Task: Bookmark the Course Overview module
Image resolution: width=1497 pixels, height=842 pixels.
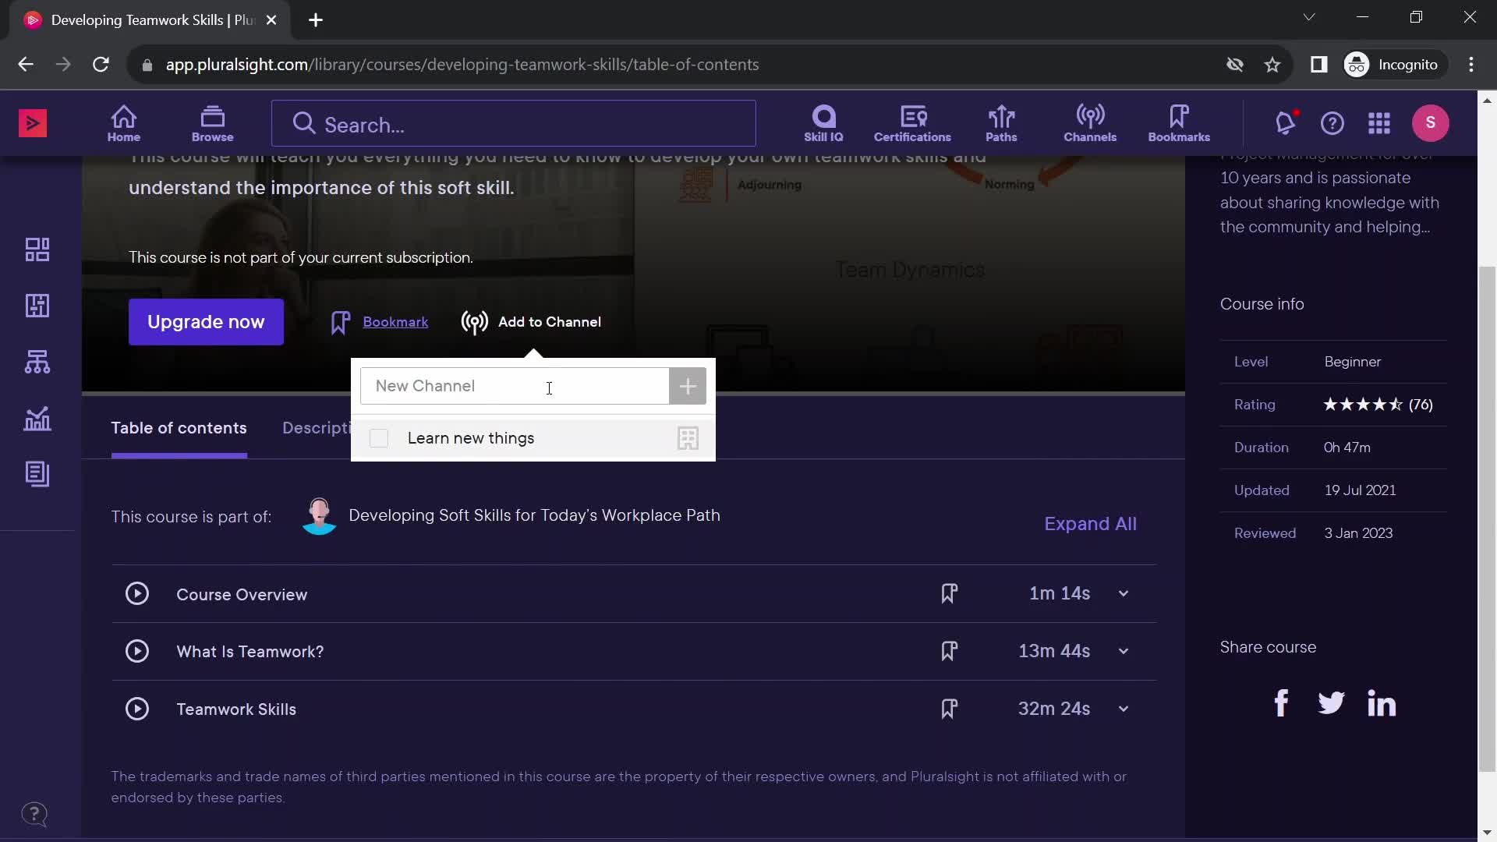Action: pos(949,593)
